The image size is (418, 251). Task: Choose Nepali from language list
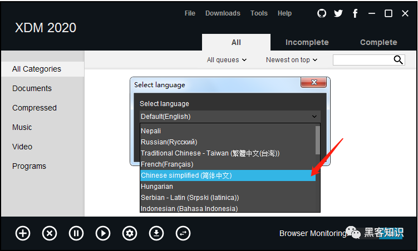pos(228,131)
